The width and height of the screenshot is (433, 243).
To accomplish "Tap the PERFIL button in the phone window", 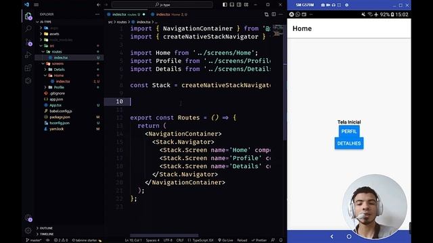I will tap(349, 132).
